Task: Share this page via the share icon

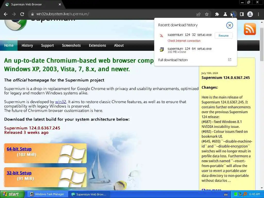Action: pyautogui.click(x=198, y=14)
